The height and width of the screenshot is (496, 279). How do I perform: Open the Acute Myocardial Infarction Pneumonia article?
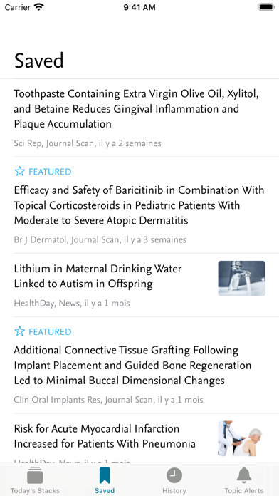pyautogui.click(x=139, y=438)
